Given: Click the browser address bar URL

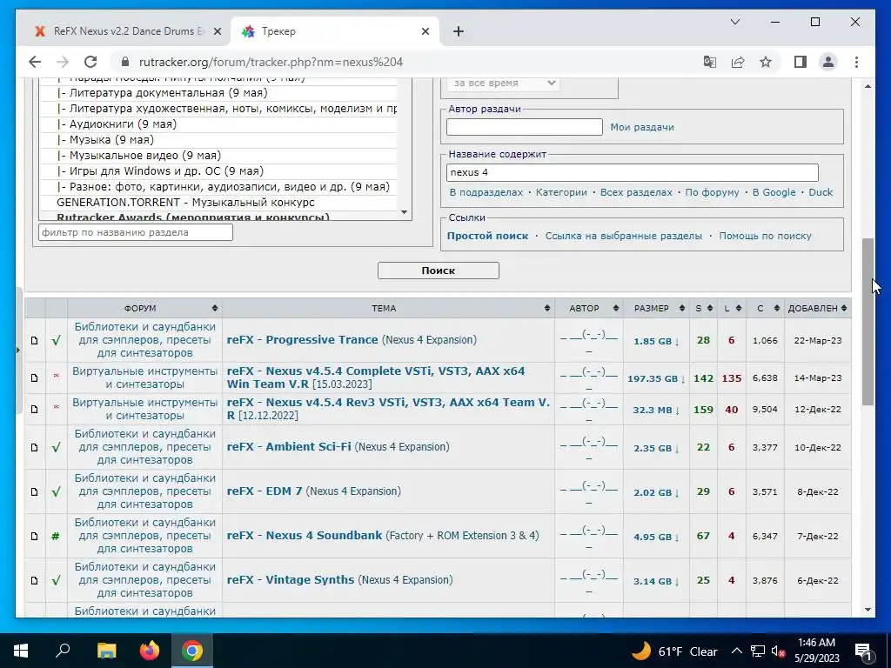Looking at the screenshot, I should point(271,62).
